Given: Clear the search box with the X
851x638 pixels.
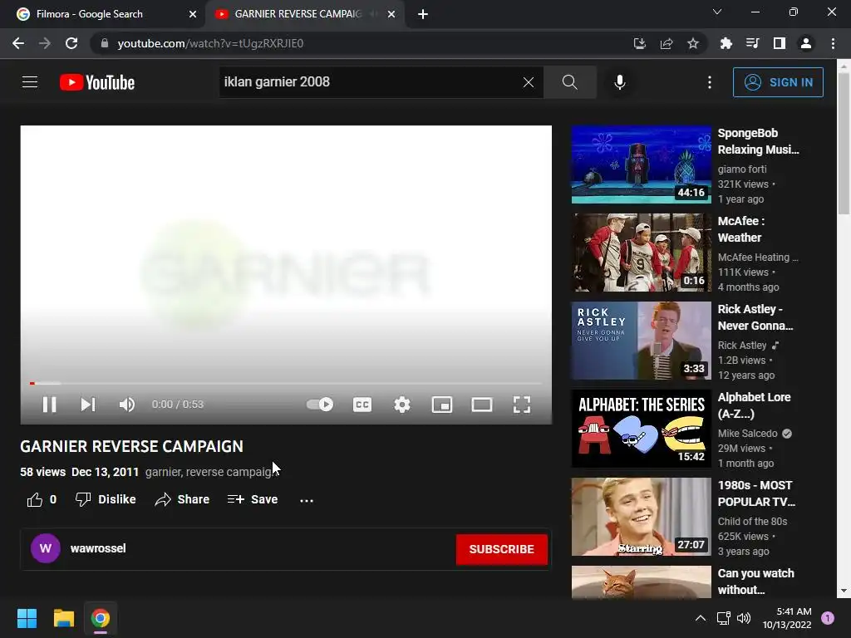Looking at the screenshot, I should 528,82.
